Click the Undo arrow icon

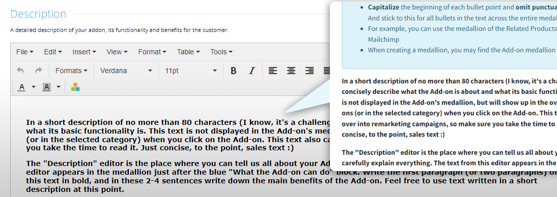[20, 71]
